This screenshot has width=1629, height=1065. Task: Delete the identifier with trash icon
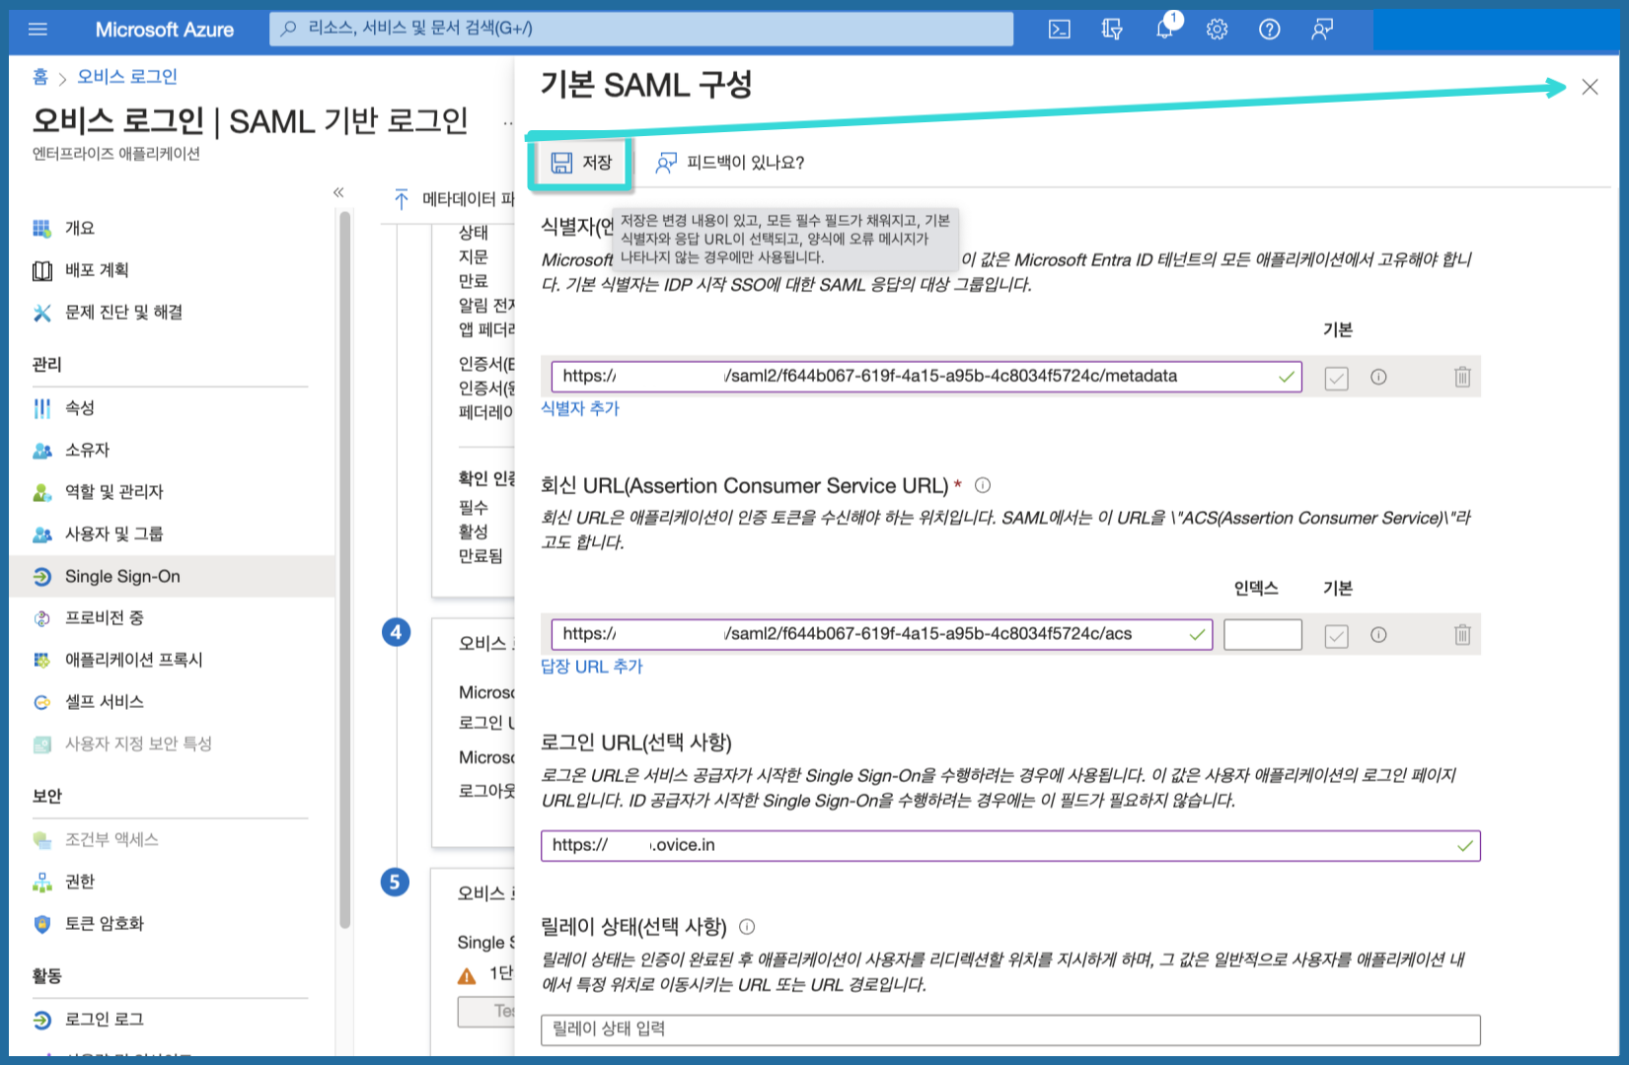(1462, 377)
